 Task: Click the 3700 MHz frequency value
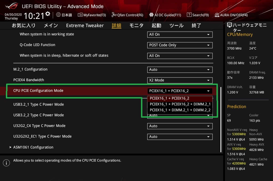pos(234,48)
